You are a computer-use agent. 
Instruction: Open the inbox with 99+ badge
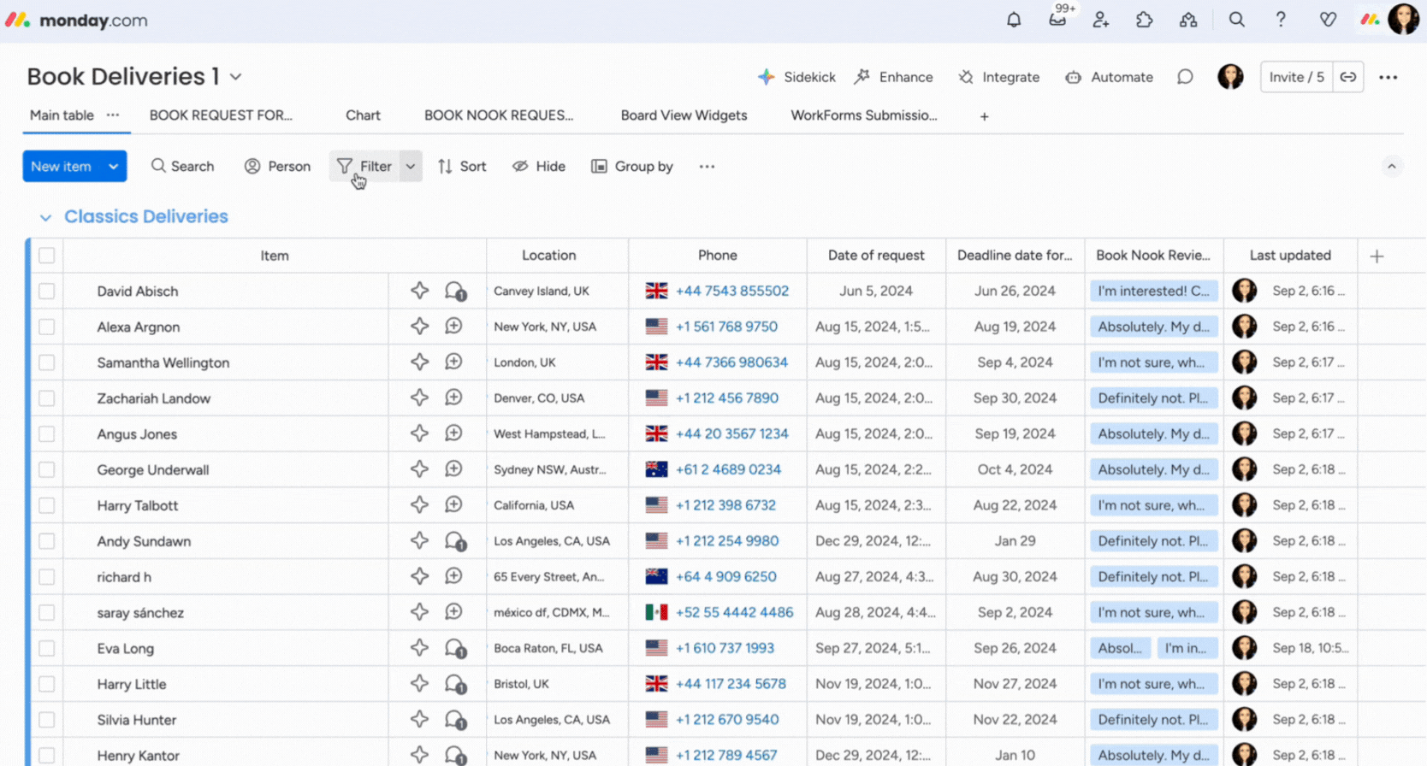click(1057, 20)
